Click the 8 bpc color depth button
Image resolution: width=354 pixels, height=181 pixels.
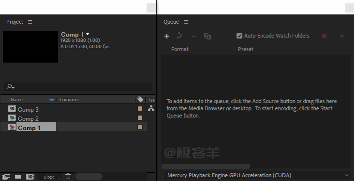click(x=49, y=177)
